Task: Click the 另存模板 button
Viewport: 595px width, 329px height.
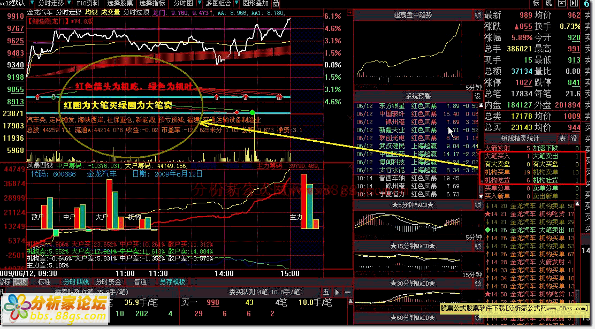Action: [172, 282]
